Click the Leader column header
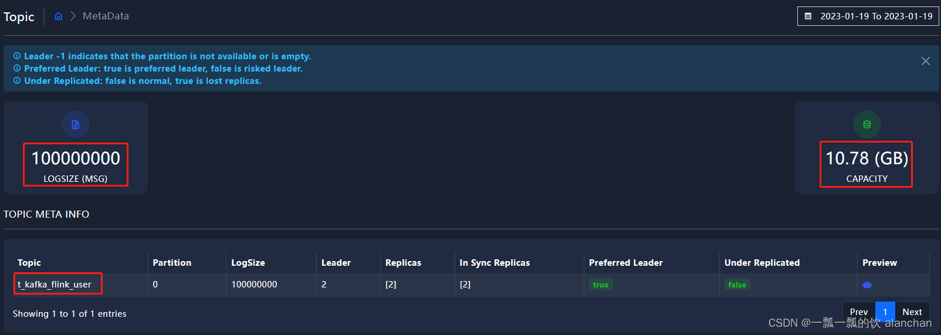The height and width of the screenshot is (335, 941). tap(336, 263)
